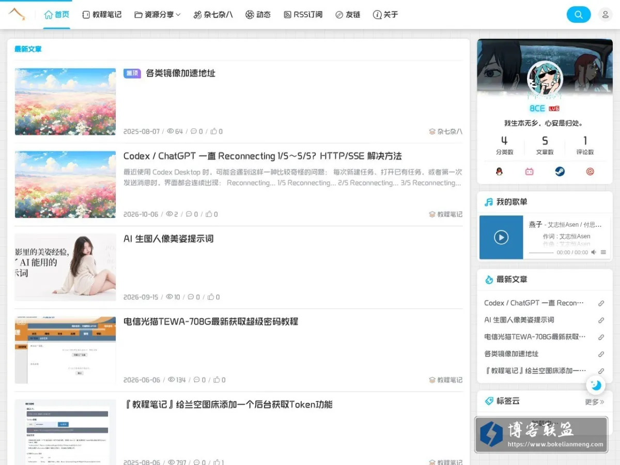Viewport: 620px width, 465px height.
Task: Click the 8CE username in the profile card
Action: coord(537,109)
